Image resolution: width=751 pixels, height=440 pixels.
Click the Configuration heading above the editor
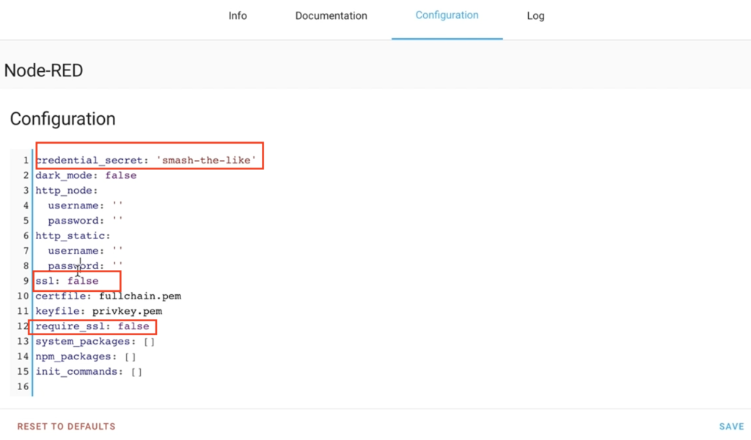[x=63, y=119]
